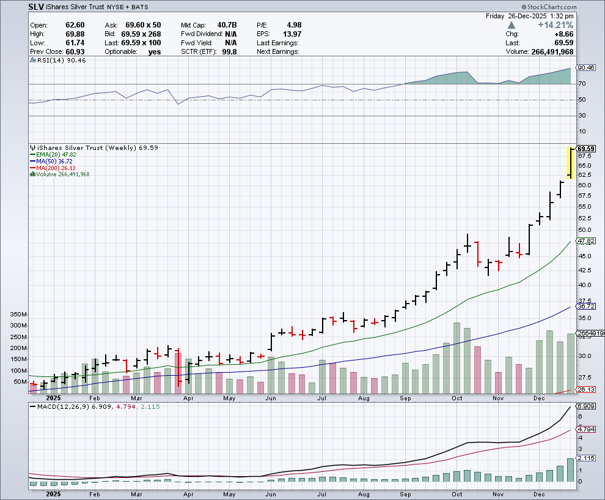Click the High value 69.88
The image size is (605, 500).
75,34
